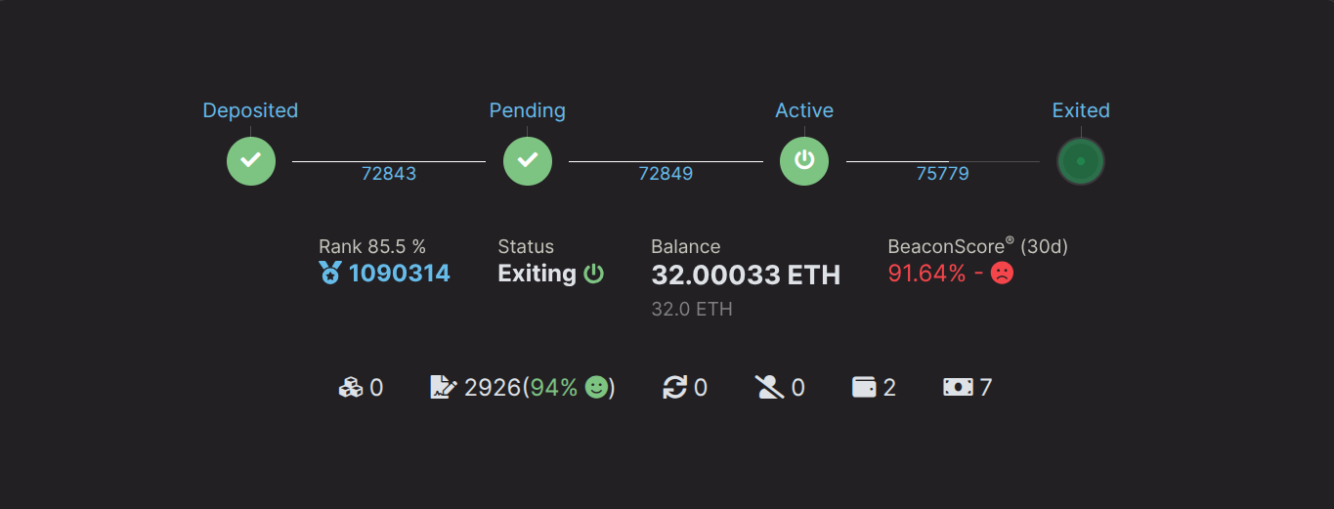Open epoch 72843 link

389,174
